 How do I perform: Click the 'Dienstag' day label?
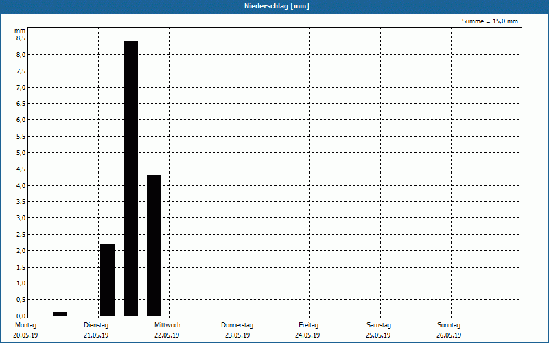[96, 325]
